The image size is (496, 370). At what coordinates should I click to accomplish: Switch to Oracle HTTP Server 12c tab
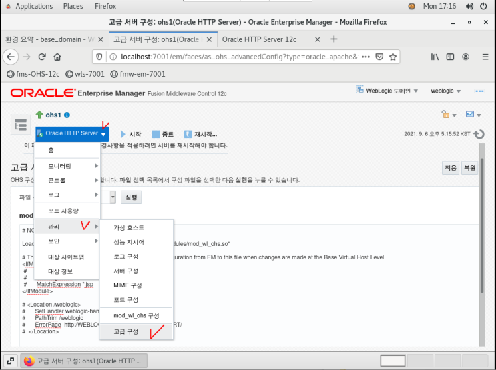(x=272, y=39)
